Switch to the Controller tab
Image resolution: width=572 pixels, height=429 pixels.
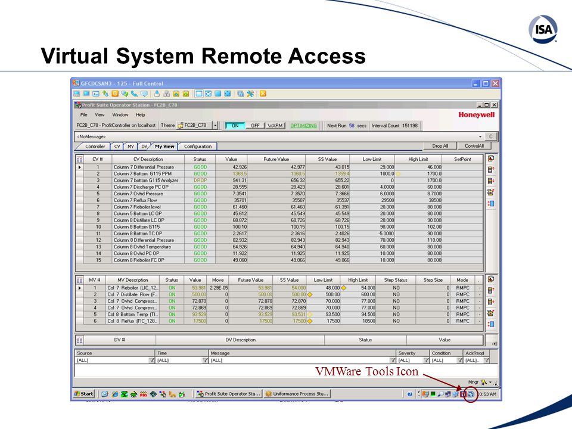click(x=95, y=147)
